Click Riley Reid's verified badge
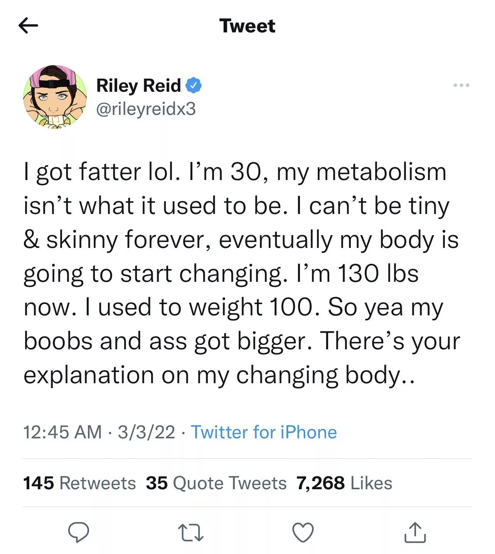Image resolution: width=495 pixels, height=554 pixels. click(x=194, y=85)
